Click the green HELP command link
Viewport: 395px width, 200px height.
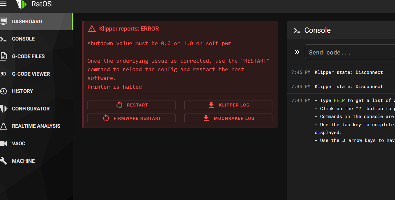click(339, 100)
